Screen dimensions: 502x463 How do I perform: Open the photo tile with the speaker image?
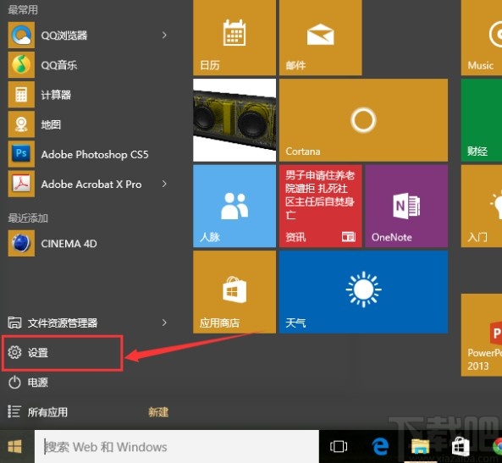point(234,120)
